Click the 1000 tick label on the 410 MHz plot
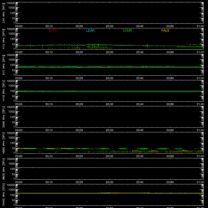 point(12,34)
